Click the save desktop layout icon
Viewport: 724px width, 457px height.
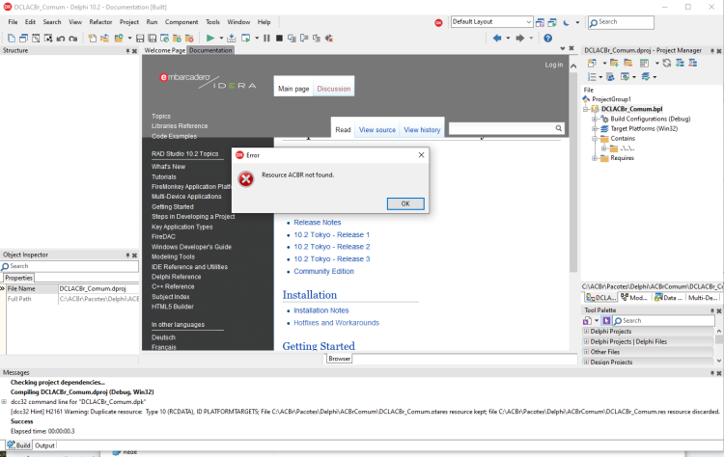pyautogui.click(x=540, y=22)
